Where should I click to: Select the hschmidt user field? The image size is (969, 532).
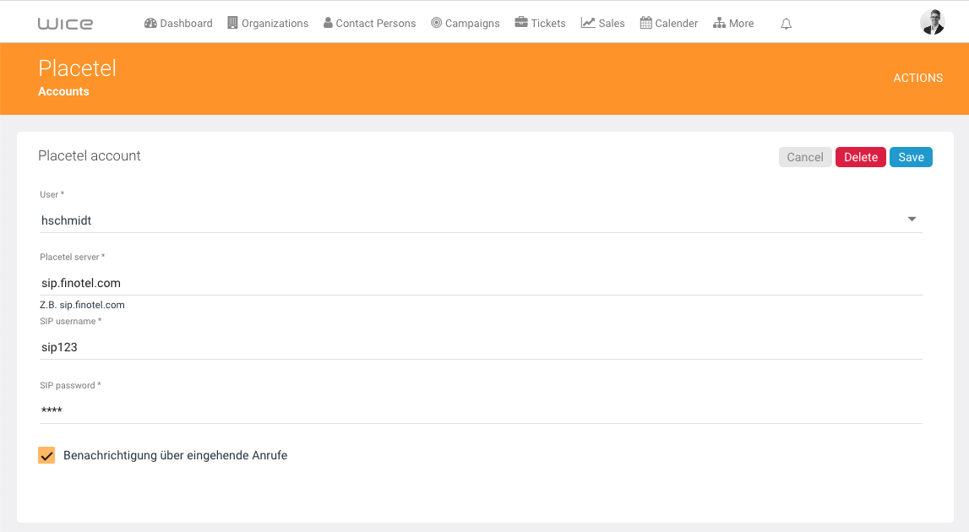481,220
